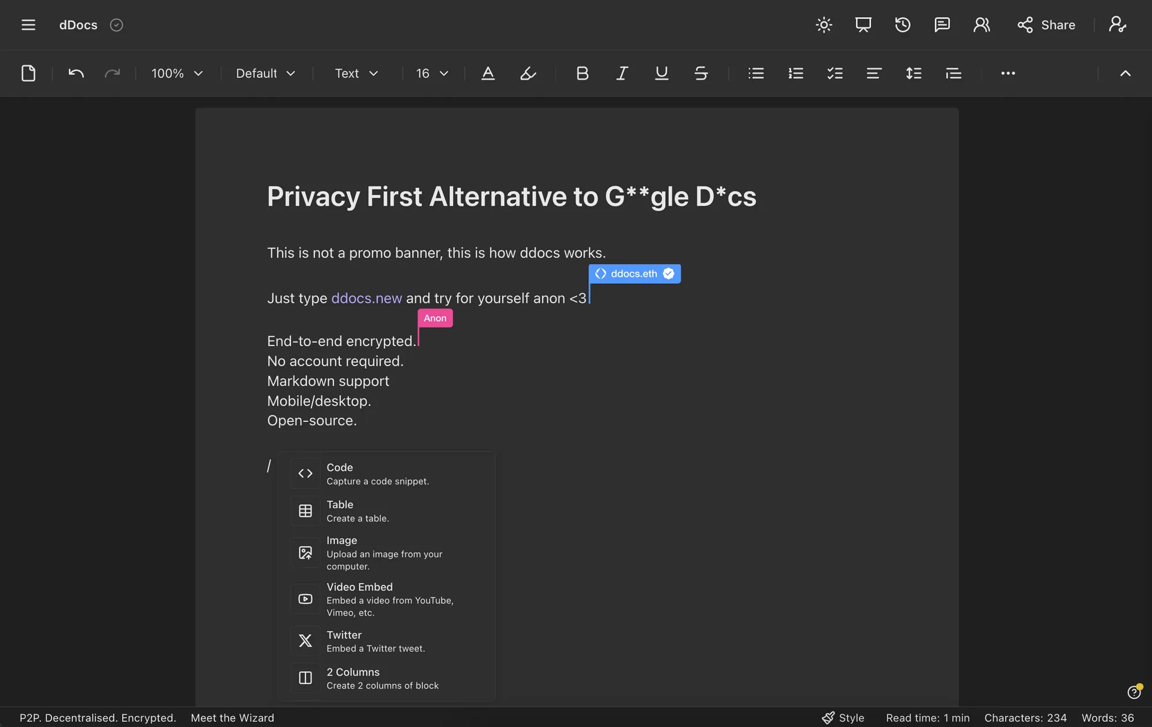Open the text color picker
Image resolution: width=1152 pixels, height=727 pixels.
tap(487, 73)
